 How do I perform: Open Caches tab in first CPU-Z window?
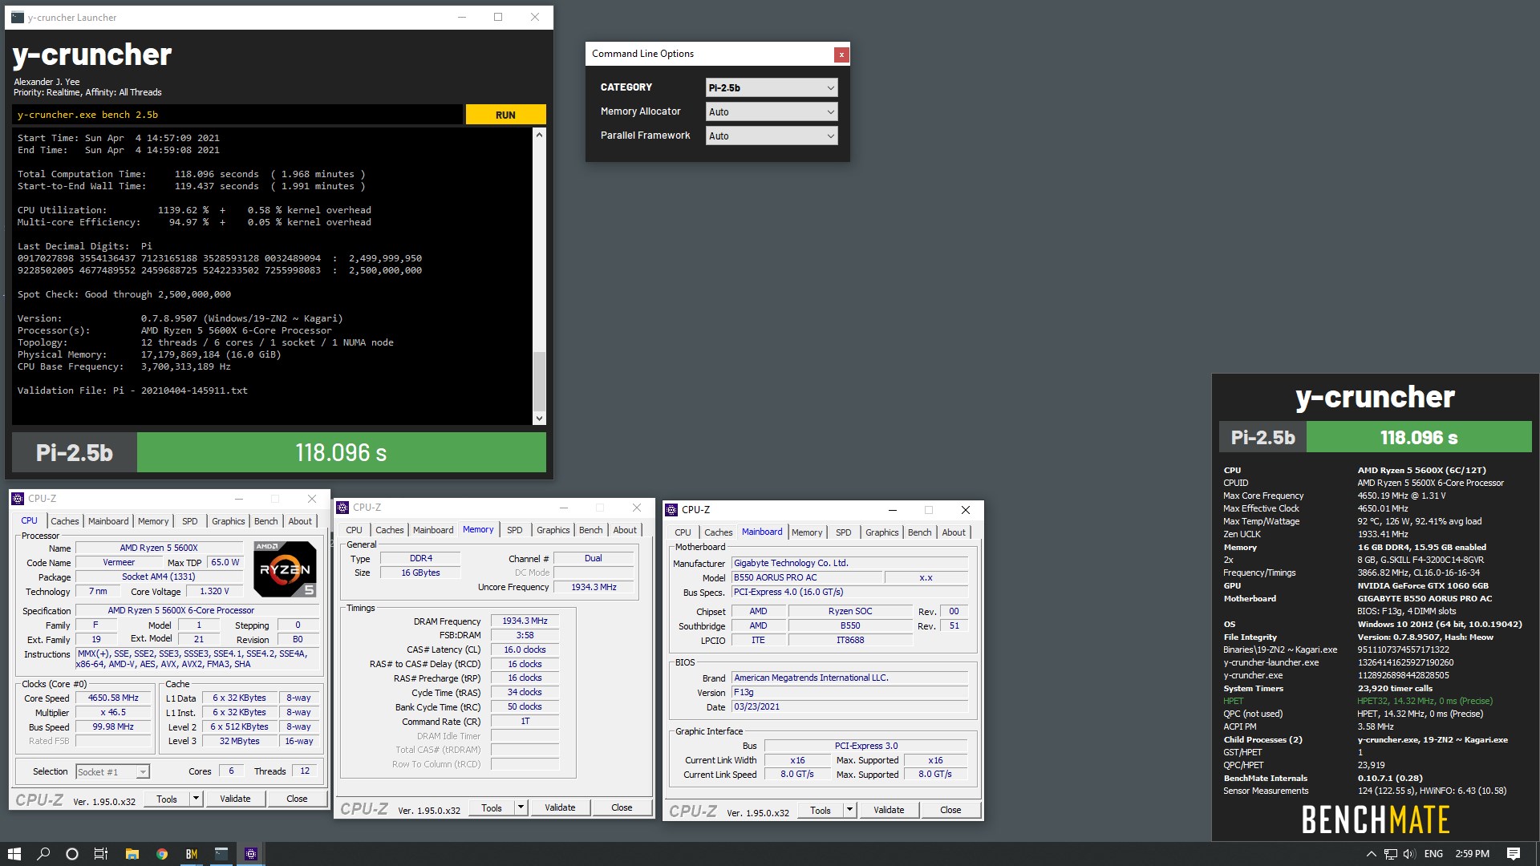click(65, 521)
